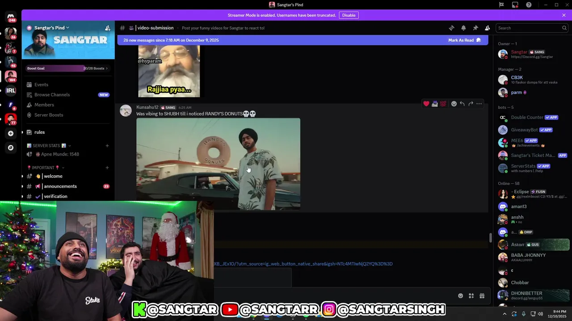
Task: Open Add Reaction emoji picker on message
Action: coord(454,104)
